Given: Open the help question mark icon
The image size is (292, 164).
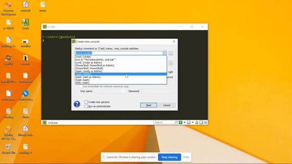Looking at the screenshot, I should click(77, 104).
